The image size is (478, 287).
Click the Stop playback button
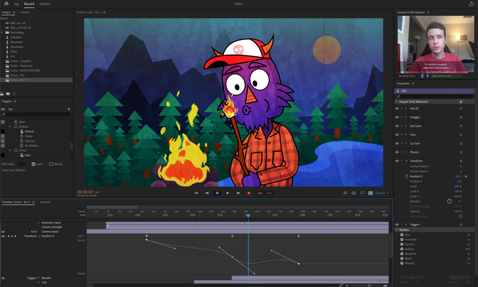[217, 193]
